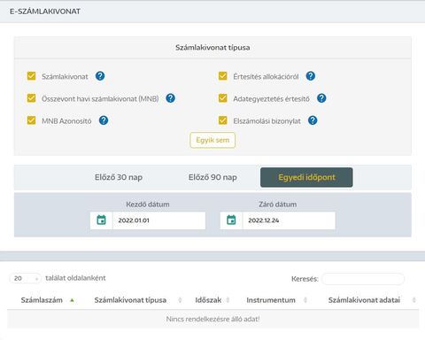This screenshot has height=340, width=425.
Task: Select the Előző 90 nap period
Action: [x=212, y=177]
